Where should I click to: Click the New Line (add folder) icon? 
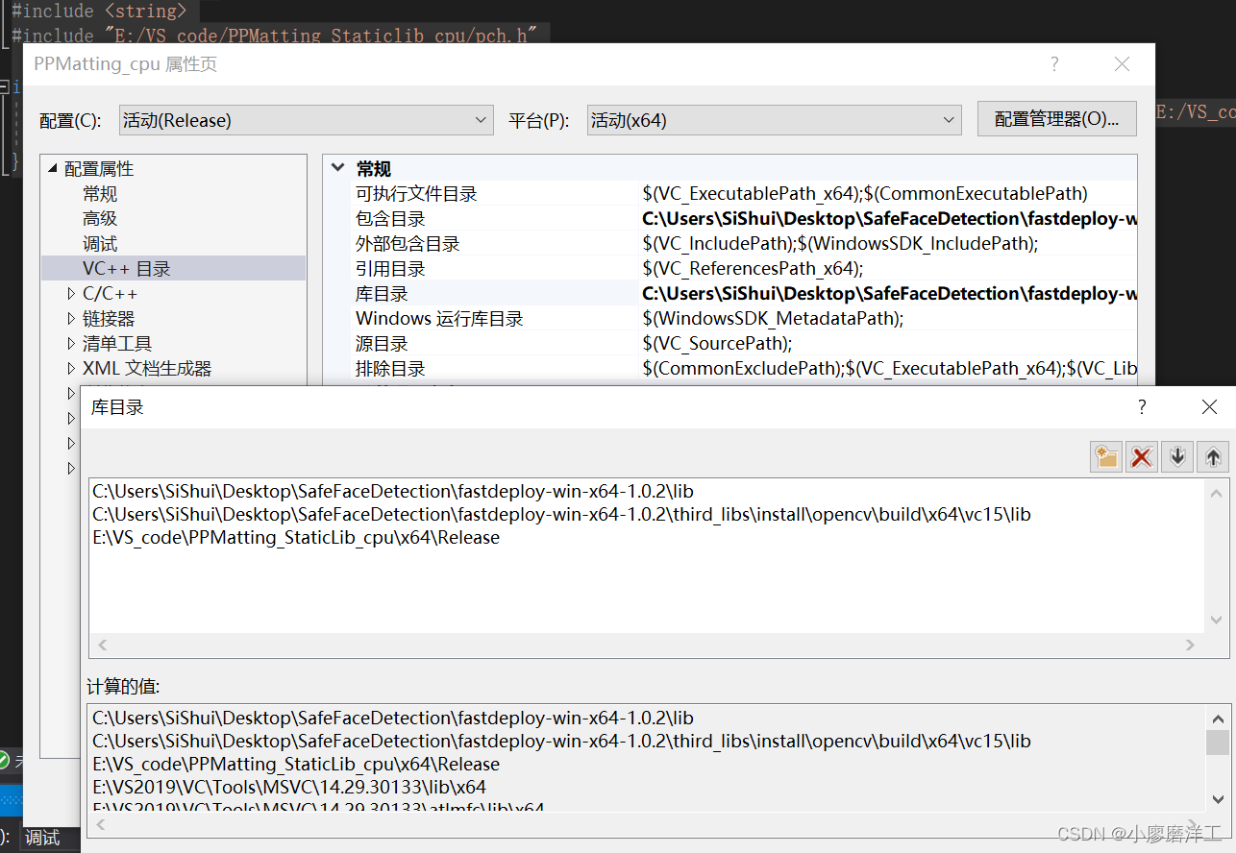coord(1105,456)
